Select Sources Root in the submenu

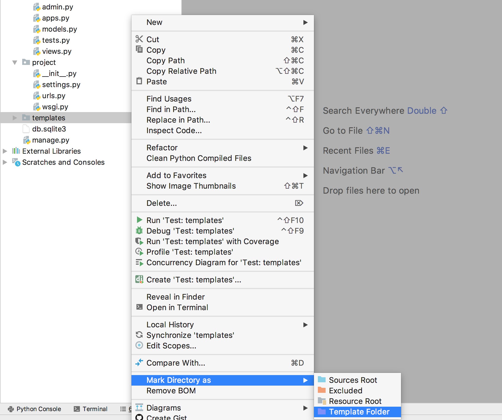coord(353,380)
